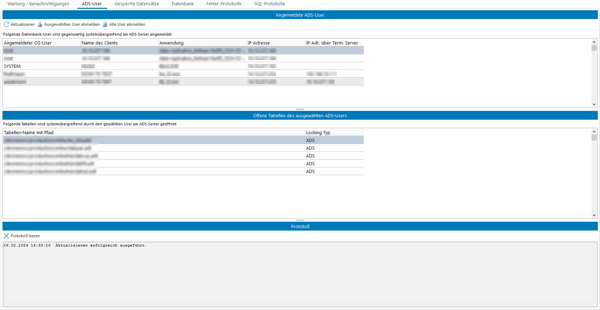This screenshot has height=310, width=600.
Task: Switch to the Fehler-Protokolle tab
Action: tap(224, 4)
